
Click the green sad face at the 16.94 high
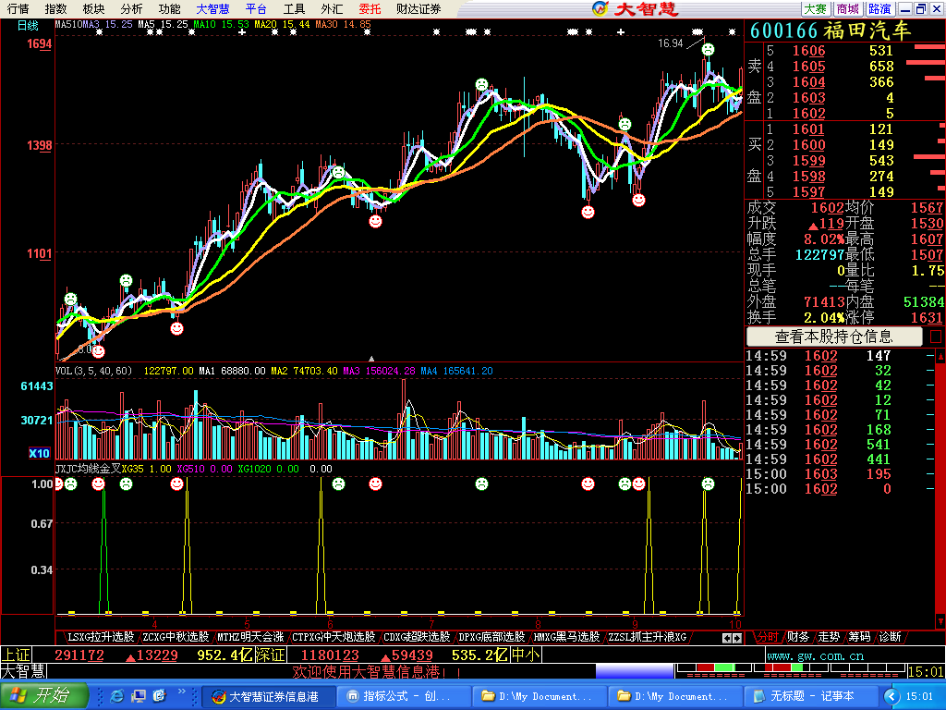(708, 49)
